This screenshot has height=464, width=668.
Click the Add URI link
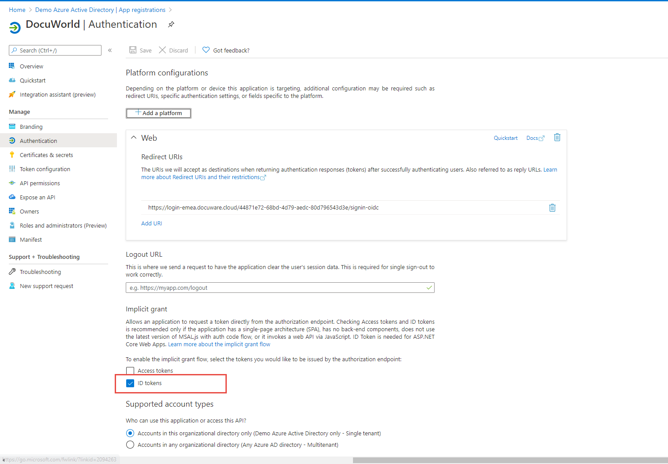(x=151, y=223)
